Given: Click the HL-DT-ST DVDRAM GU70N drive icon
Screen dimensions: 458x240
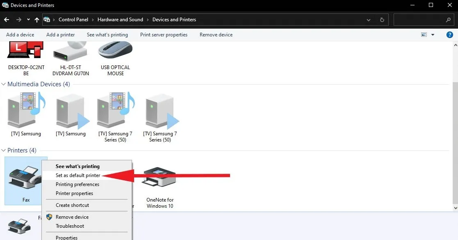Looking at the screenshot, I should click(71, 53).
